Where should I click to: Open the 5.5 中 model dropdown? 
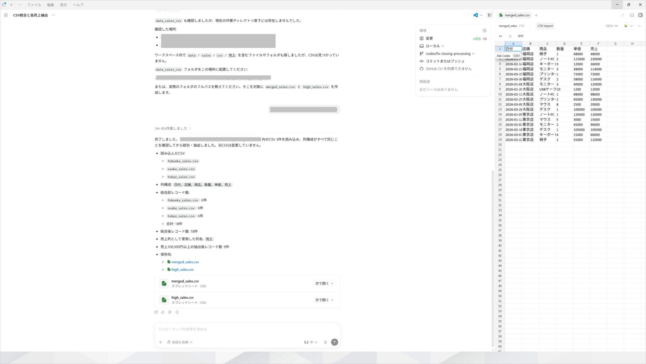point(311,342)
